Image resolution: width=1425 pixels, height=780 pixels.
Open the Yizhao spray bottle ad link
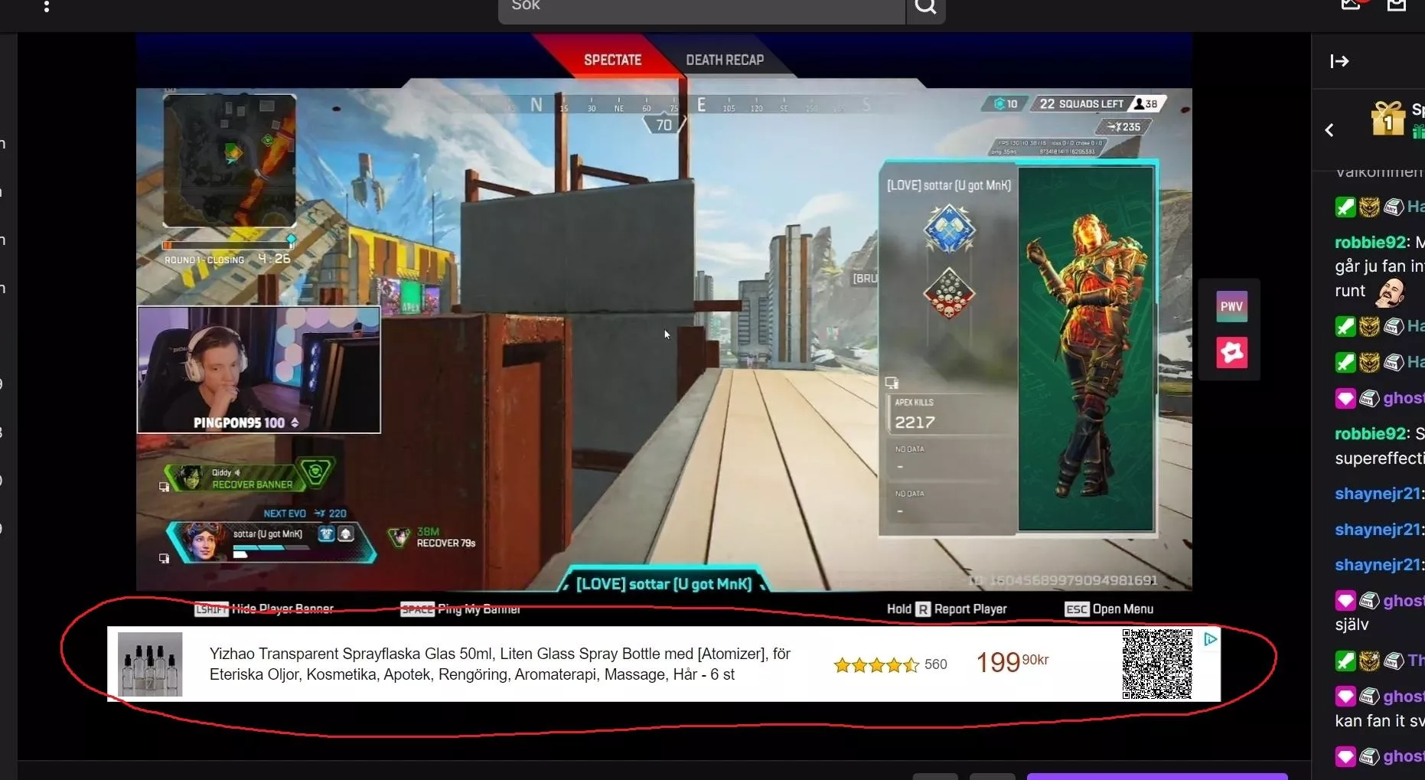pos(499,664)
